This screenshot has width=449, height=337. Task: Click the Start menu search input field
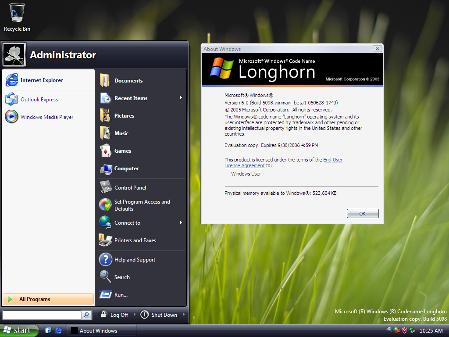42,315
